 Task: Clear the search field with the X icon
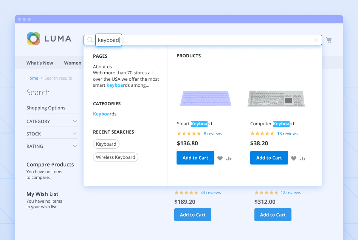316,40
